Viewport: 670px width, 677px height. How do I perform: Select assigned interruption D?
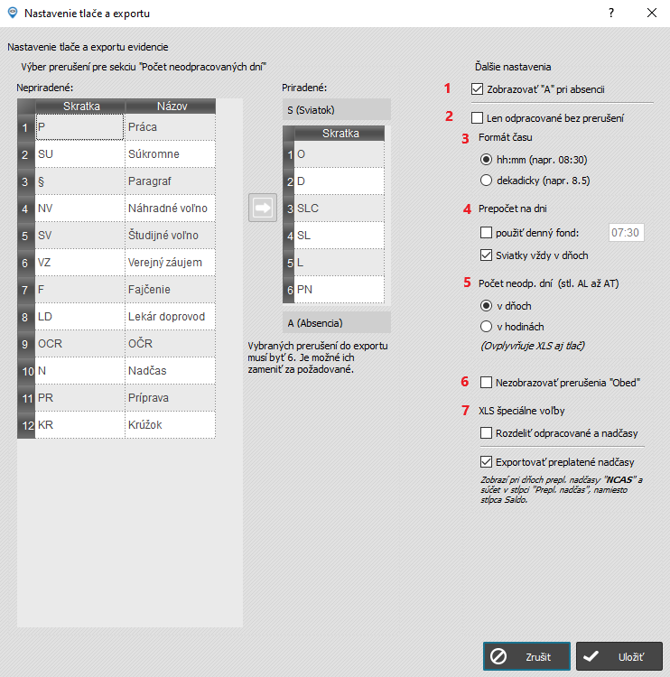pyautogui.click(x=340, y=181)
